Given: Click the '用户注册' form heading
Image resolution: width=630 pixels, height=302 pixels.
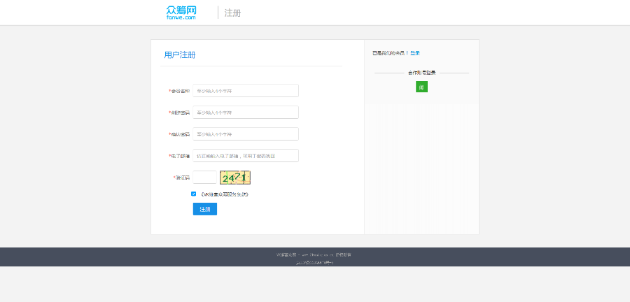Looking at the screenshot, I should pyautogui.click(x=180, y=55).
